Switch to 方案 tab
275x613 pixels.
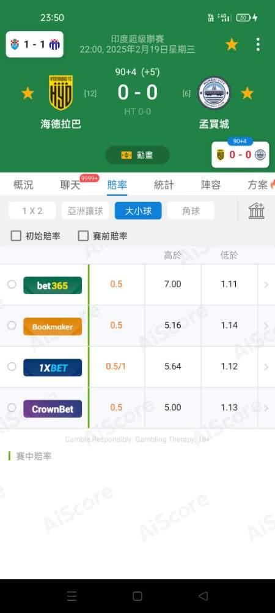[x=258, y=185]
